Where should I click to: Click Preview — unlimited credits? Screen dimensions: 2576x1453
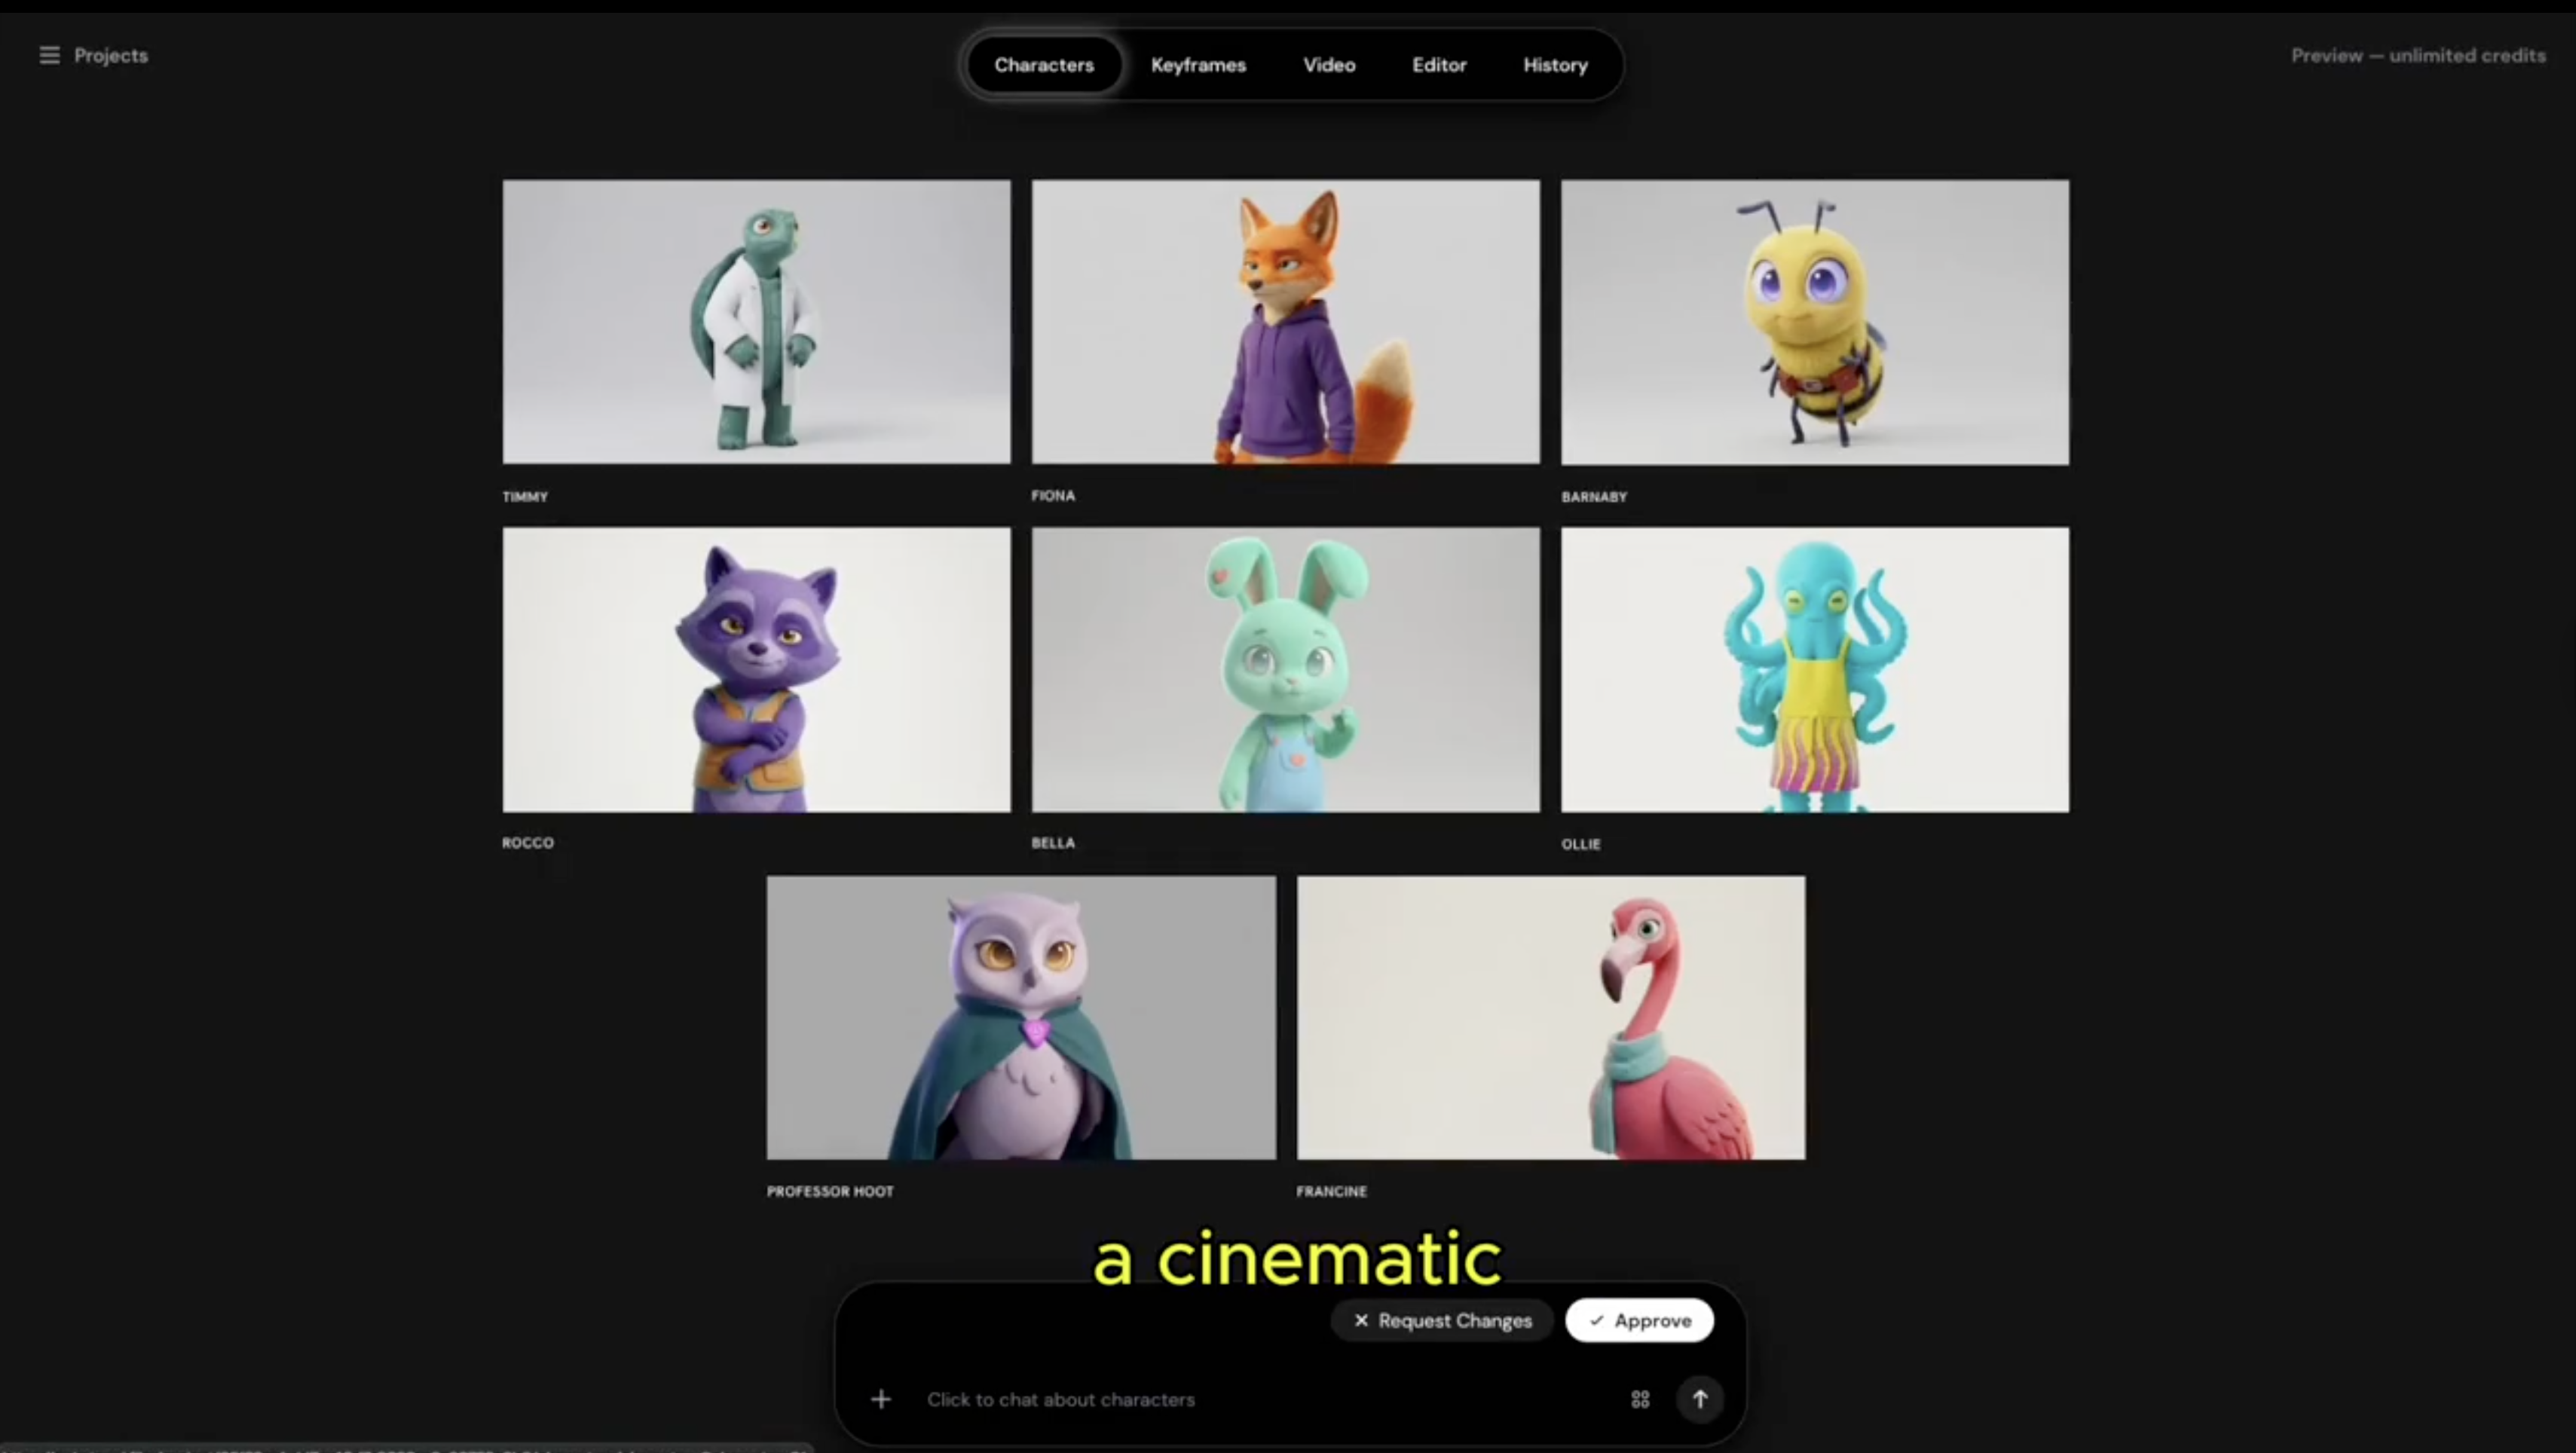pos(2418,55)
